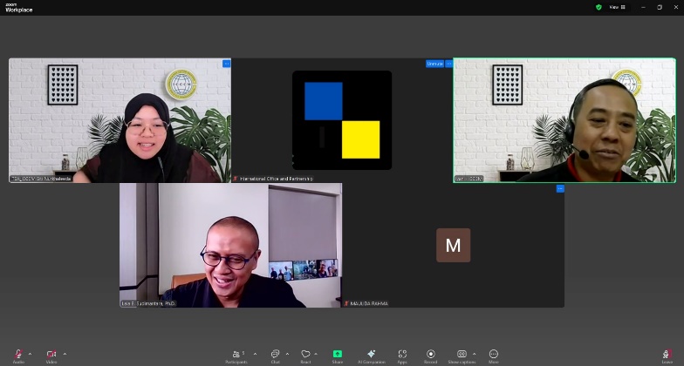Viewport: 684px width, 366px height.
Task: Click the green Share screen button
Action: pos(337,354)
